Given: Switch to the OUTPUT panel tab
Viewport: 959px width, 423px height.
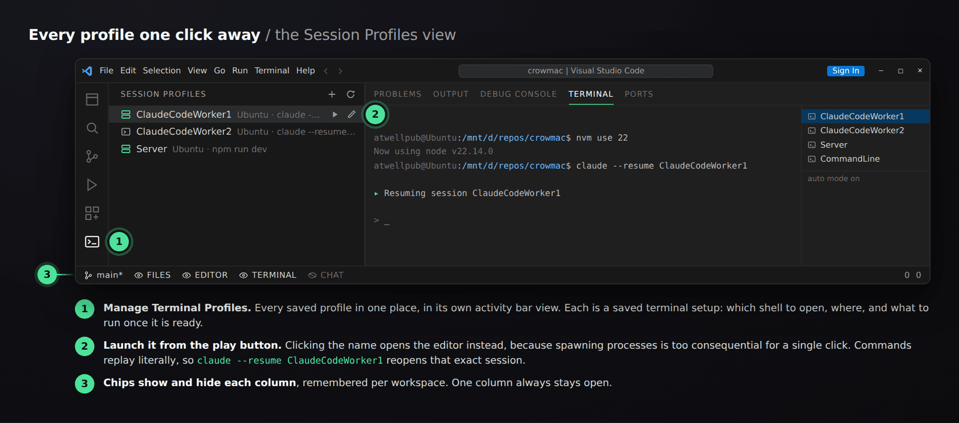Looking at the screenshot, I should (x=451, y=94).
